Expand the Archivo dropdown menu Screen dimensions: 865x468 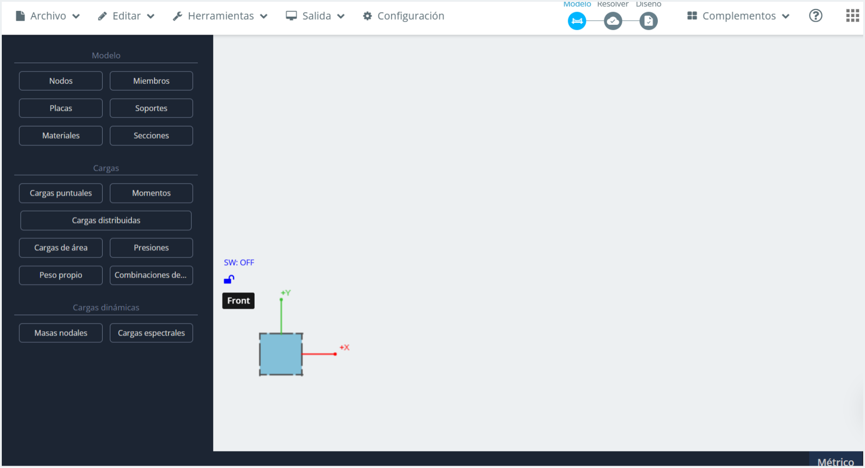(48, 16)
